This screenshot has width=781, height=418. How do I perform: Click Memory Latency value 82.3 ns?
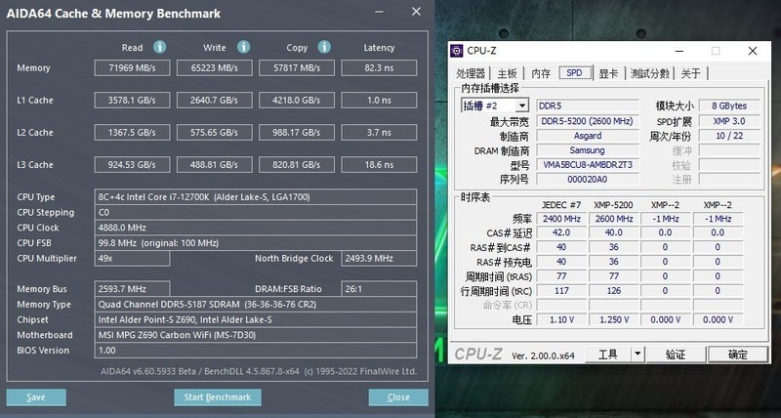(379, 67)
